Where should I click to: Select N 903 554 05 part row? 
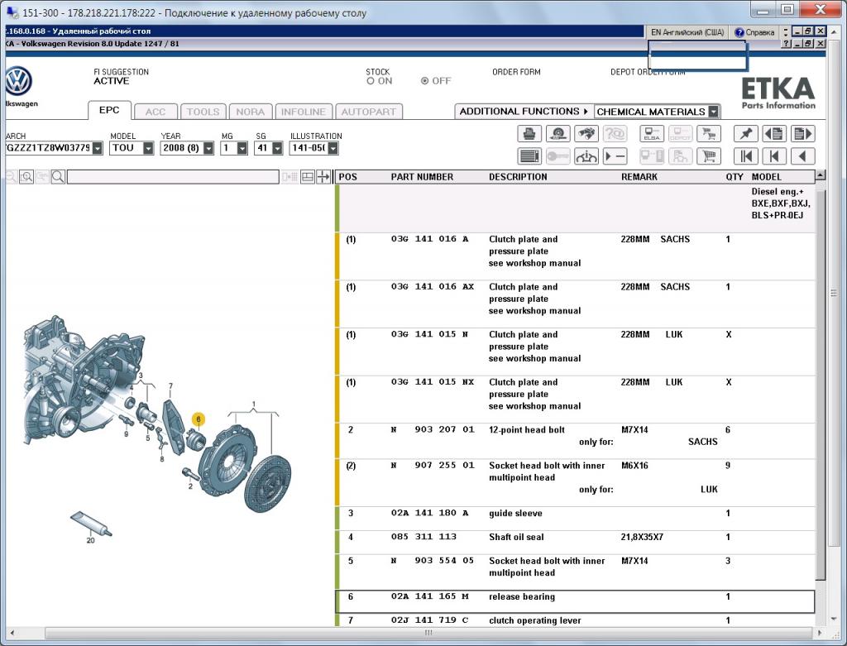click(575, 572)
